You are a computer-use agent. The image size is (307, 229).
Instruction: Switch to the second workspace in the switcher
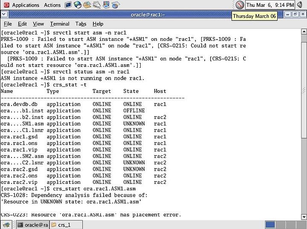[x=280, y=225]
